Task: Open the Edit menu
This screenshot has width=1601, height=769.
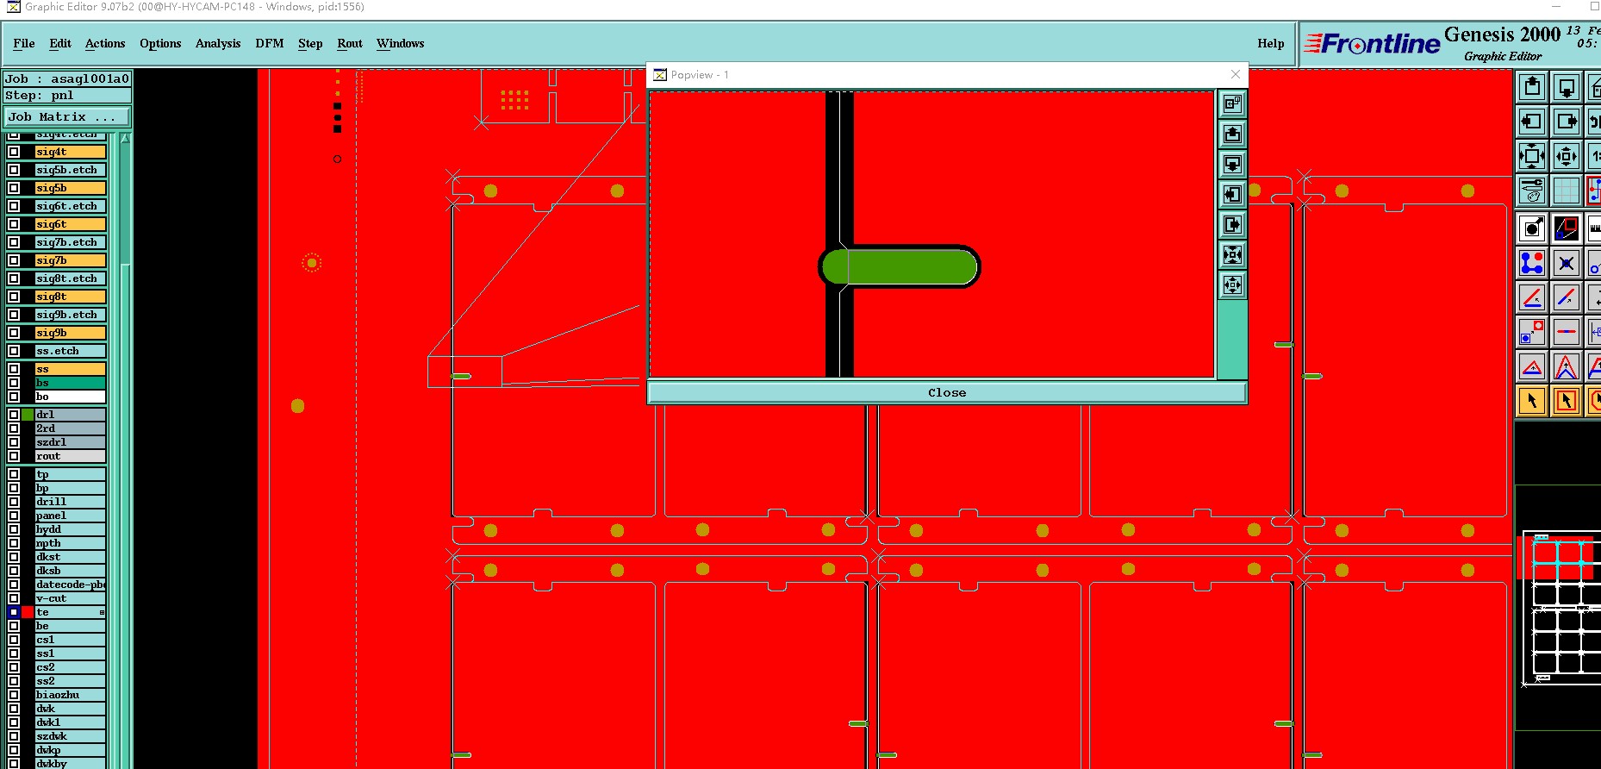Action: pos(60,43)
